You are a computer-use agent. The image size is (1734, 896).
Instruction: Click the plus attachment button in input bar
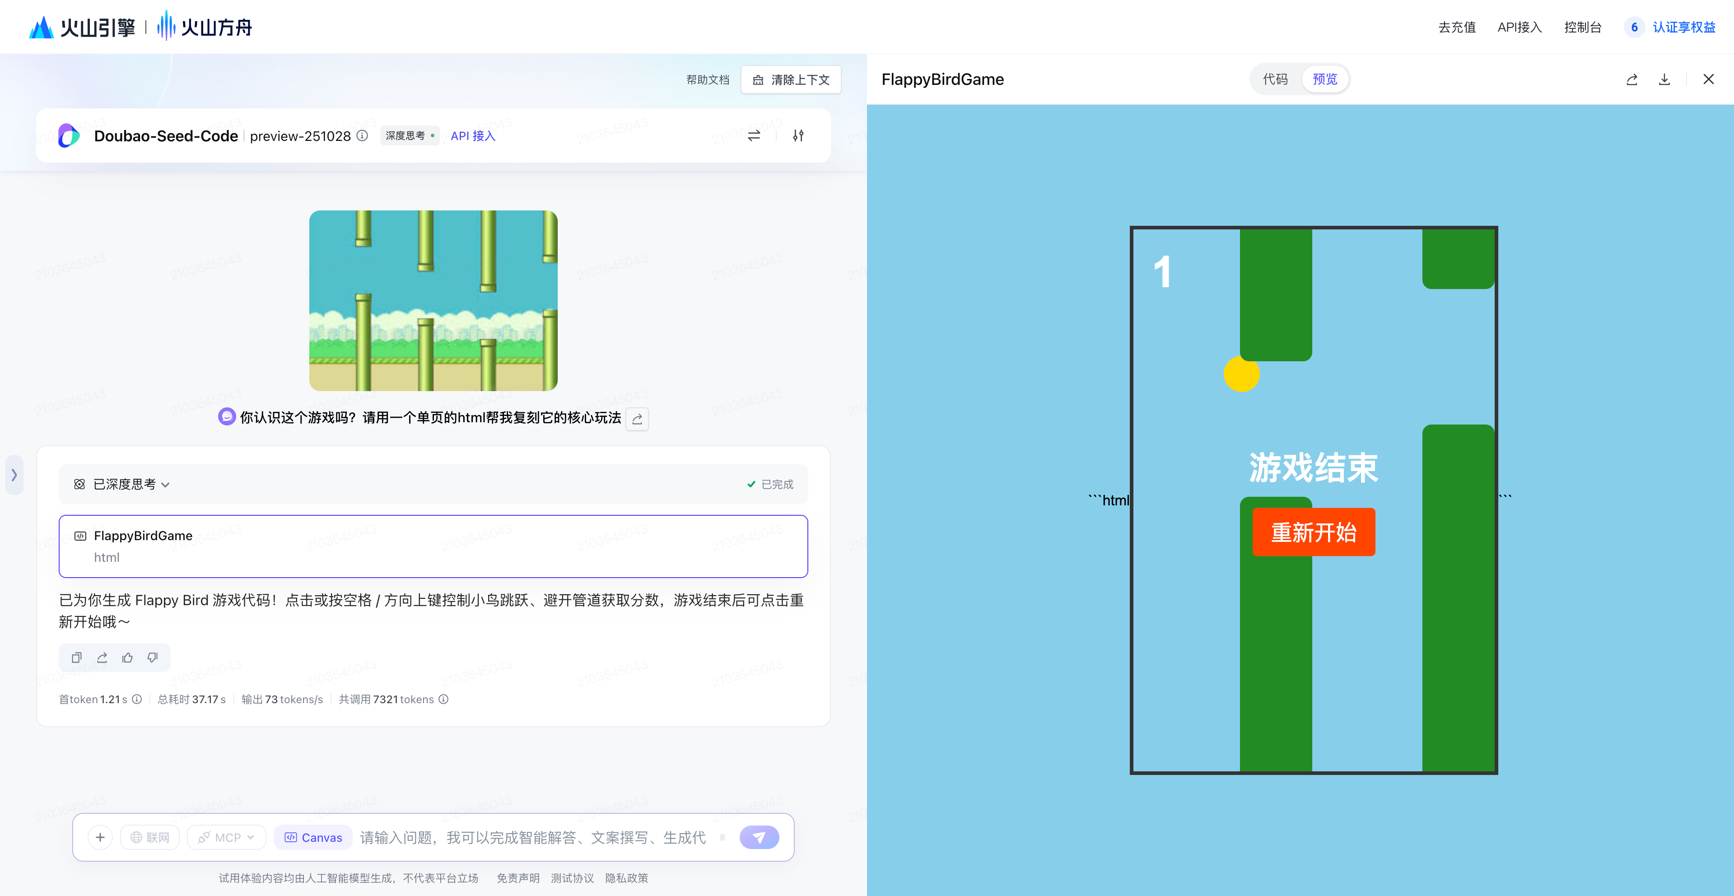point(100,837)
